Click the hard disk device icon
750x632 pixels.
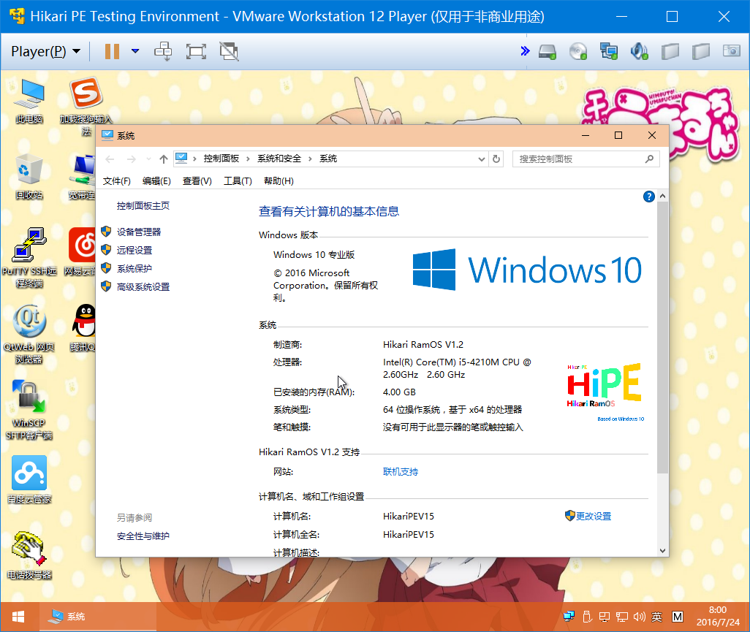548,51
